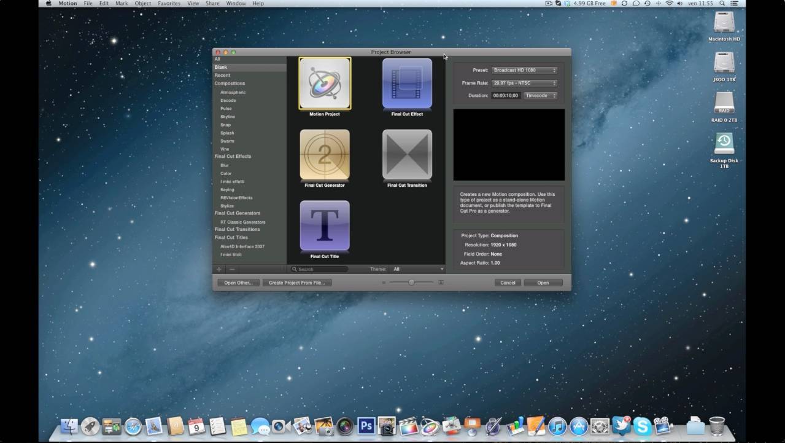Viewport: 785px width, 443px height.
Task: Open the Timecode duration unit dropdown
Action: click(x=540, y=96)
